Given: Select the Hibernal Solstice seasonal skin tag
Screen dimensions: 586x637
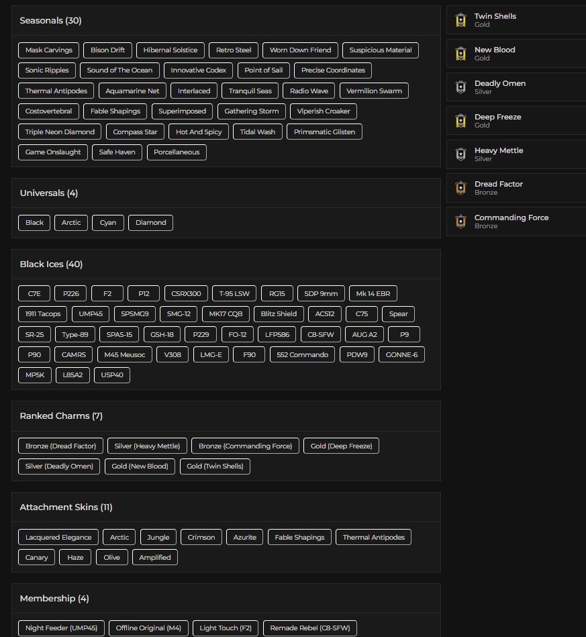Looking at the screenshot, I should click(170, 50).
